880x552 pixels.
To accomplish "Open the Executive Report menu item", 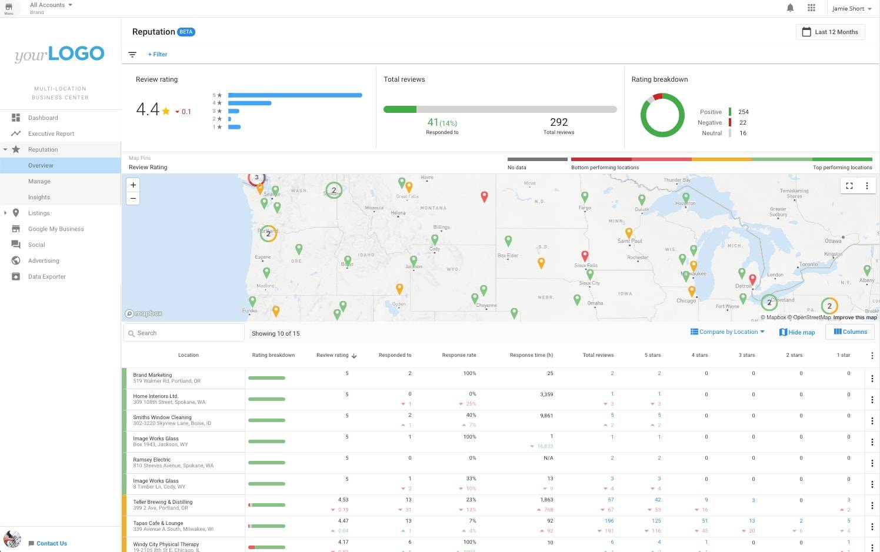I will tap(51, 133).
